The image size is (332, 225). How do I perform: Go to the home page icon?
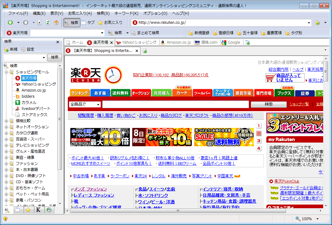56,22
